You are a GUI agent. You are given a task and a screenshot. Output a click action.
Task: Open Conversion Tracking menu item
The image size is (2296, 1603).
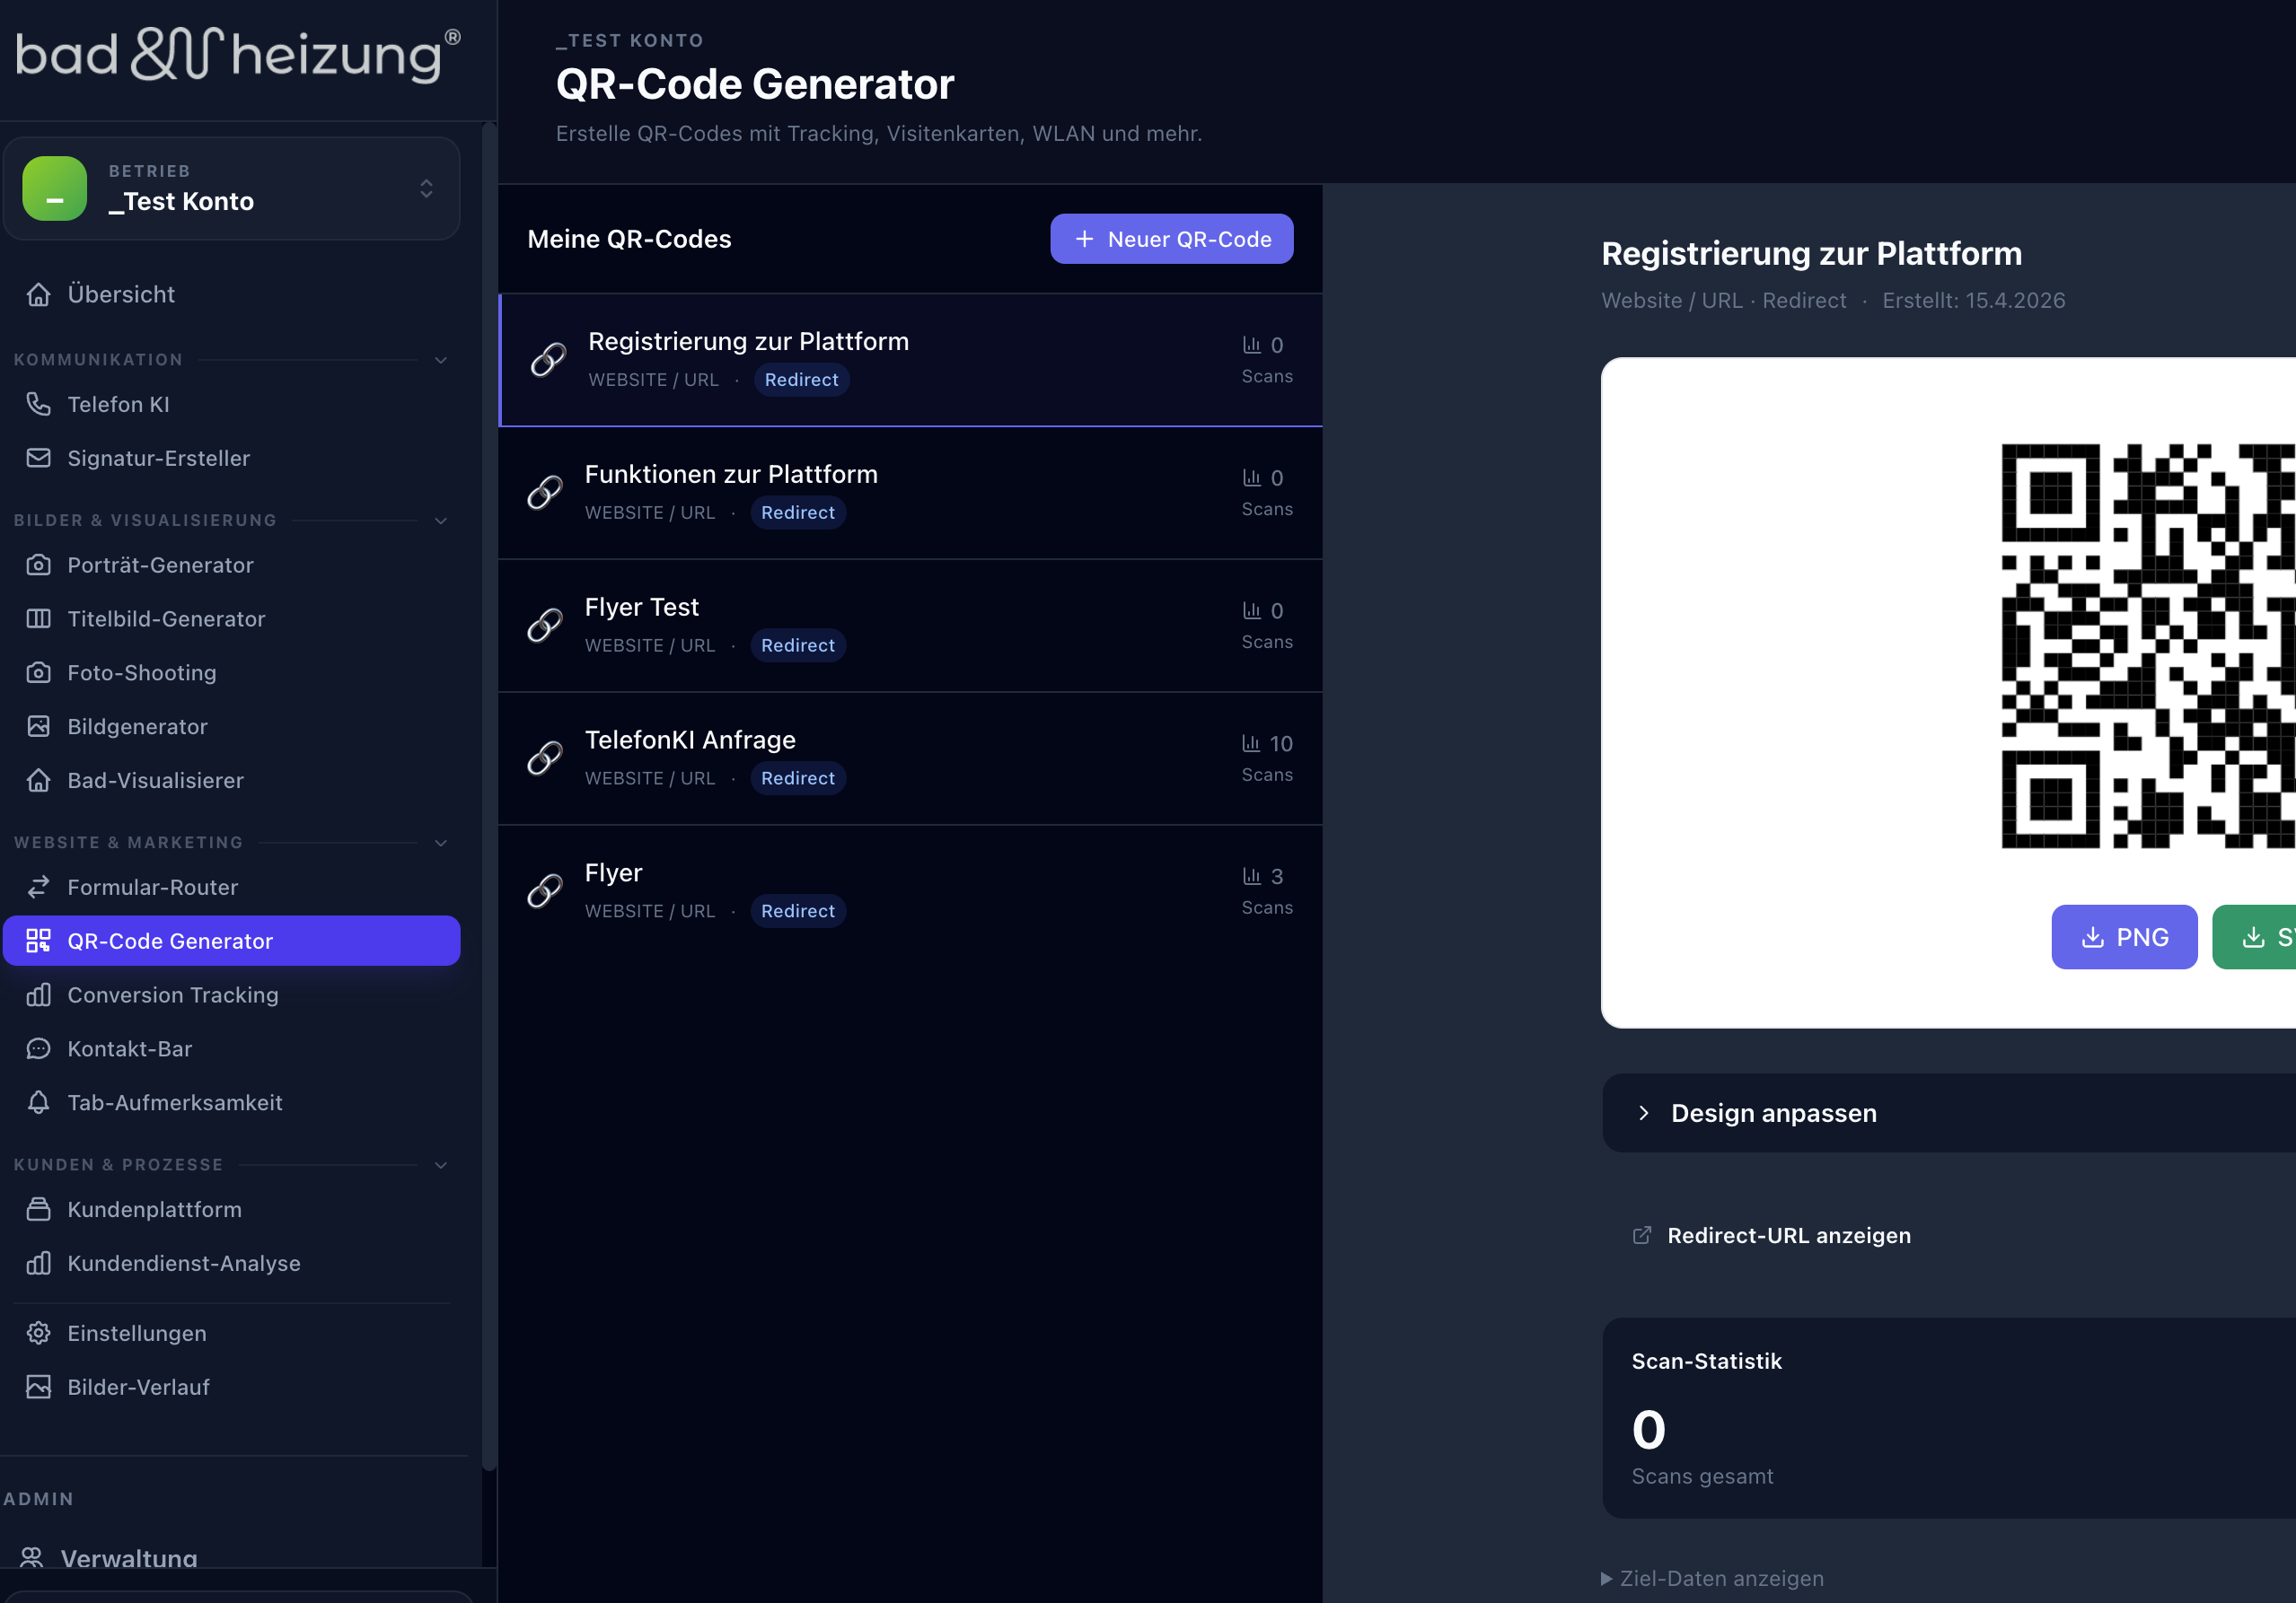tap(232, 995)
